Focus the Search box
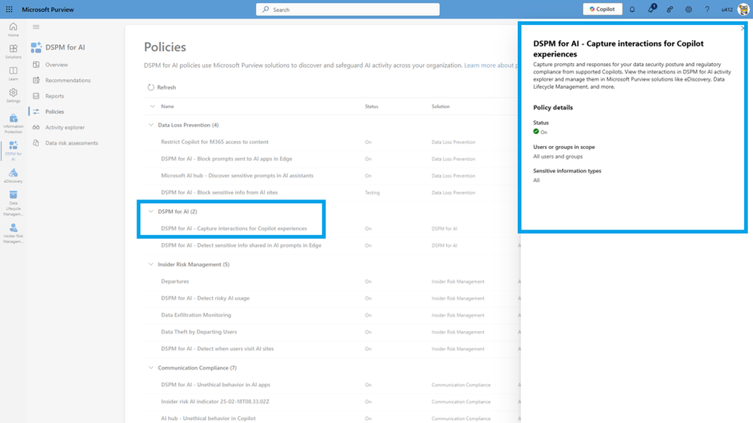The width and height of the screenshot is (753, 423). coord(347,9)
